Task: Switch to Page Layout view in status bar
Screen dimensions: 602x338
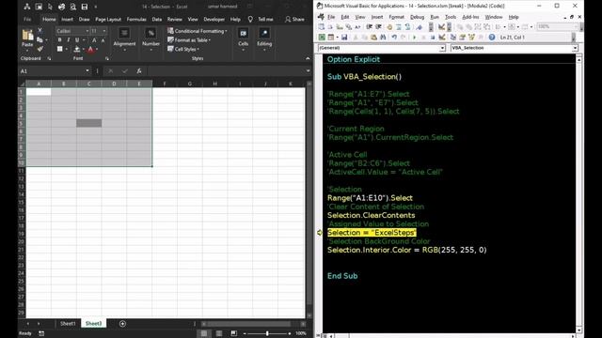Action: point(219,333)
